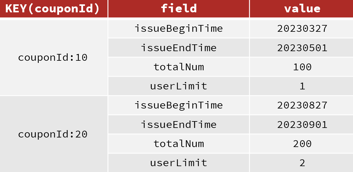Select userLimit value 2

coord(302,163)
